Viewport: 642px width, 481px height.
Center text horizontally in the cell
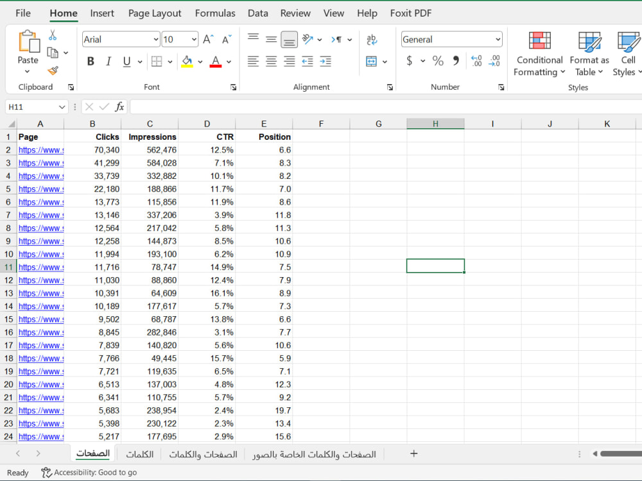271,62
